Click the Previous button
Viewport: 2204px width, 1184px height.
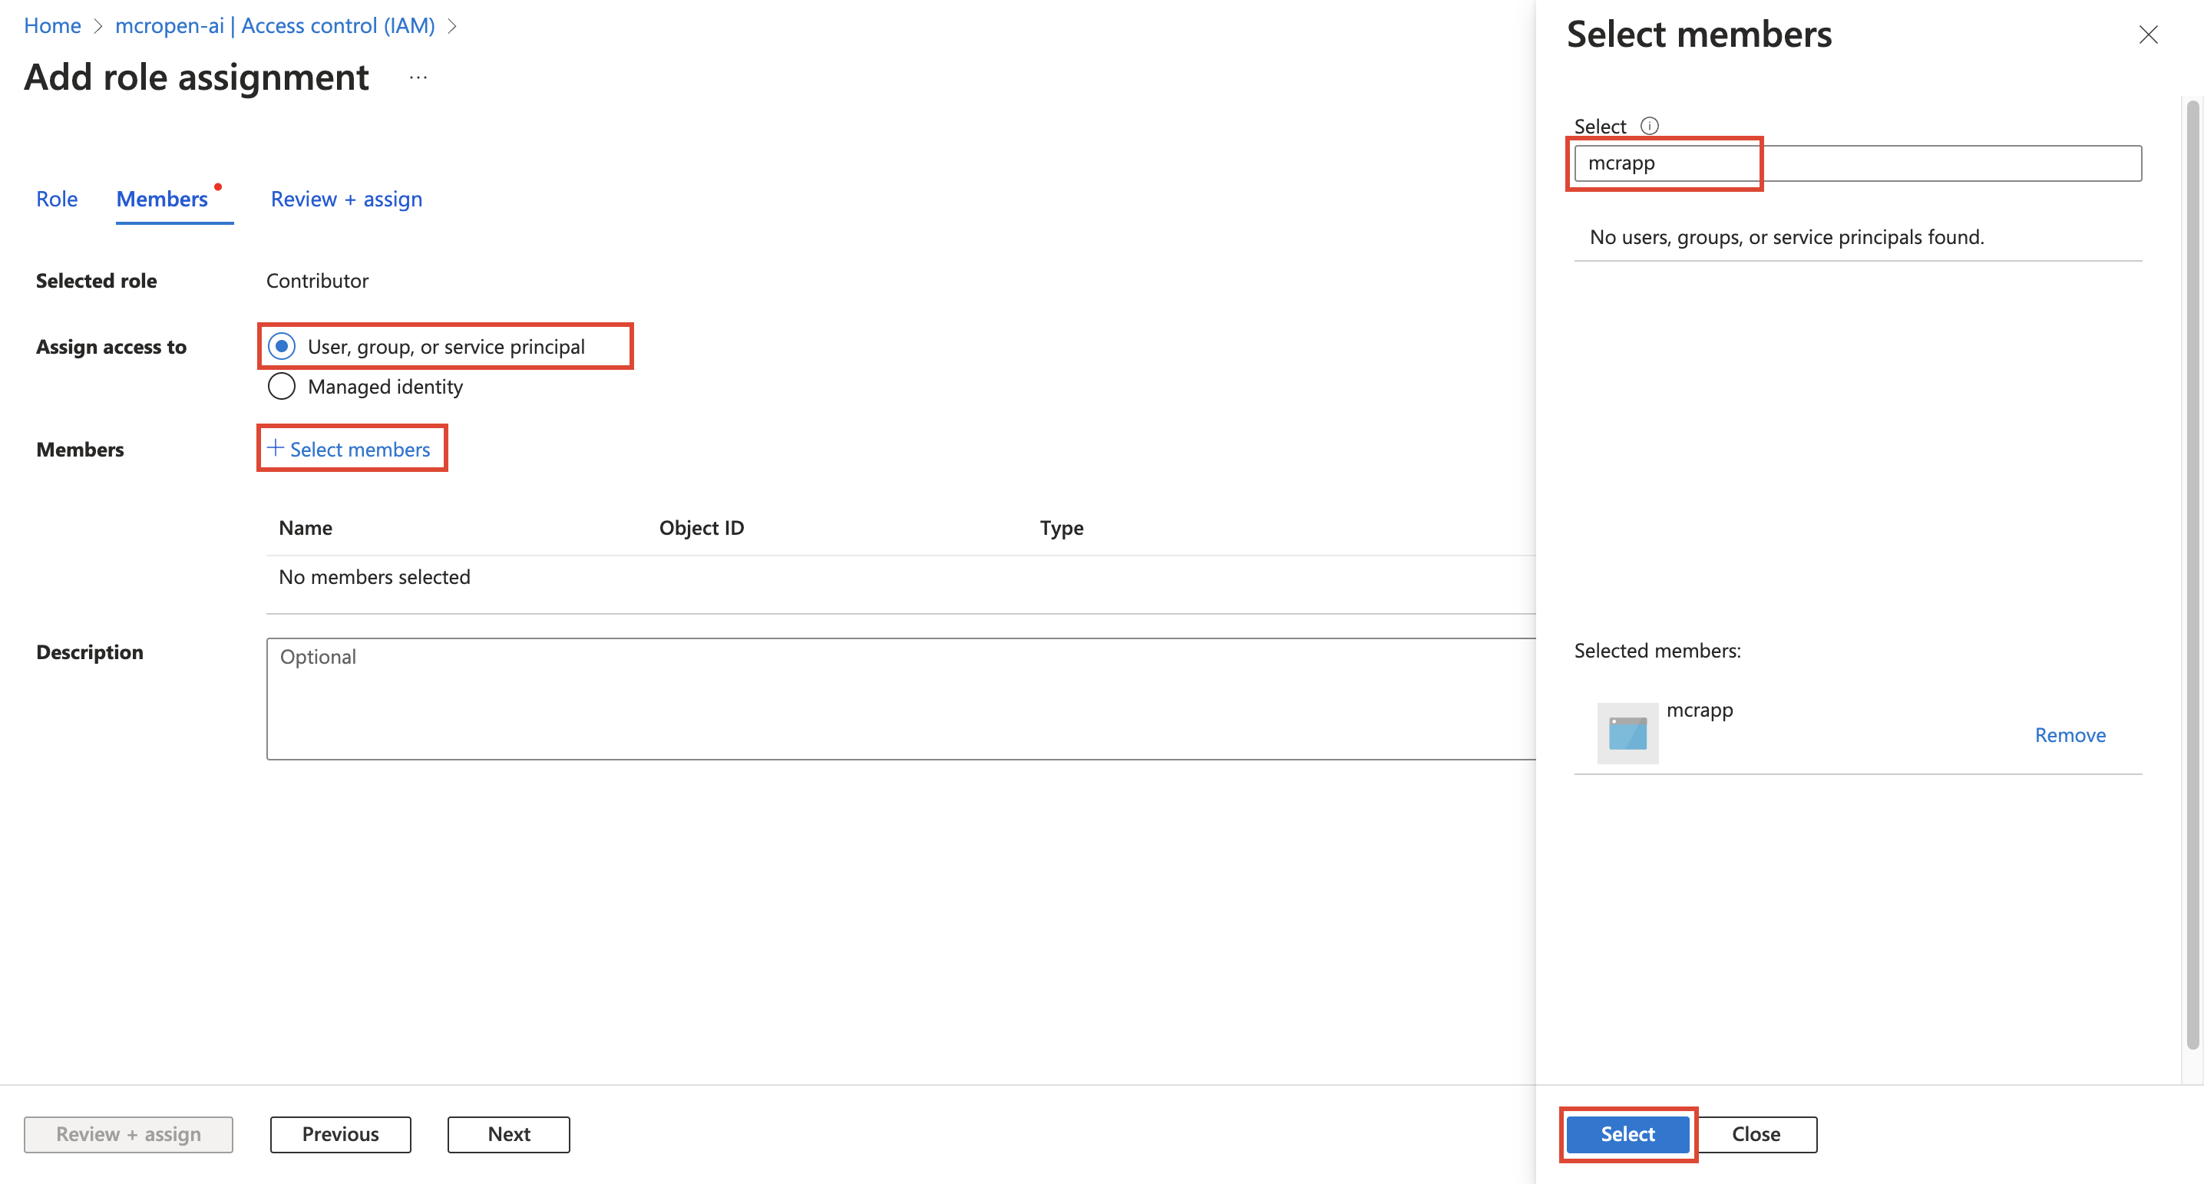(x=341, y=1133)
